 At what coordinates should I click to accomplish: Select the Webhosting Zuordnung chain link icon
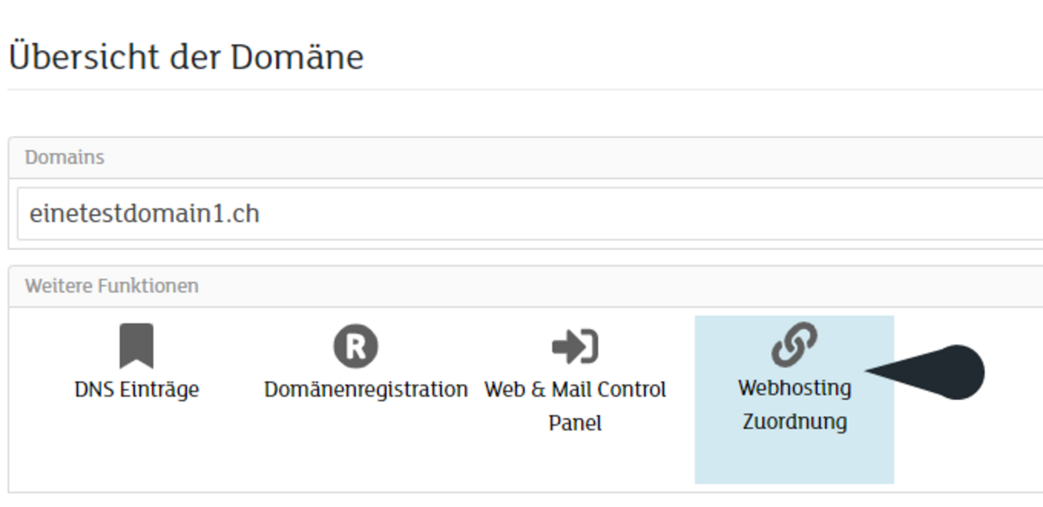tap(795, 344)
